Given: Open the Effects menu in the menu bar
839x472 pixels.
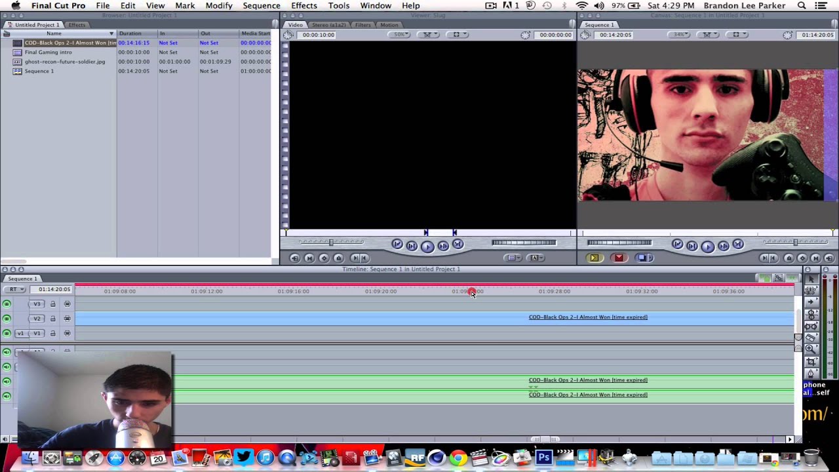Looking at the screenshot, I should 304,6.
